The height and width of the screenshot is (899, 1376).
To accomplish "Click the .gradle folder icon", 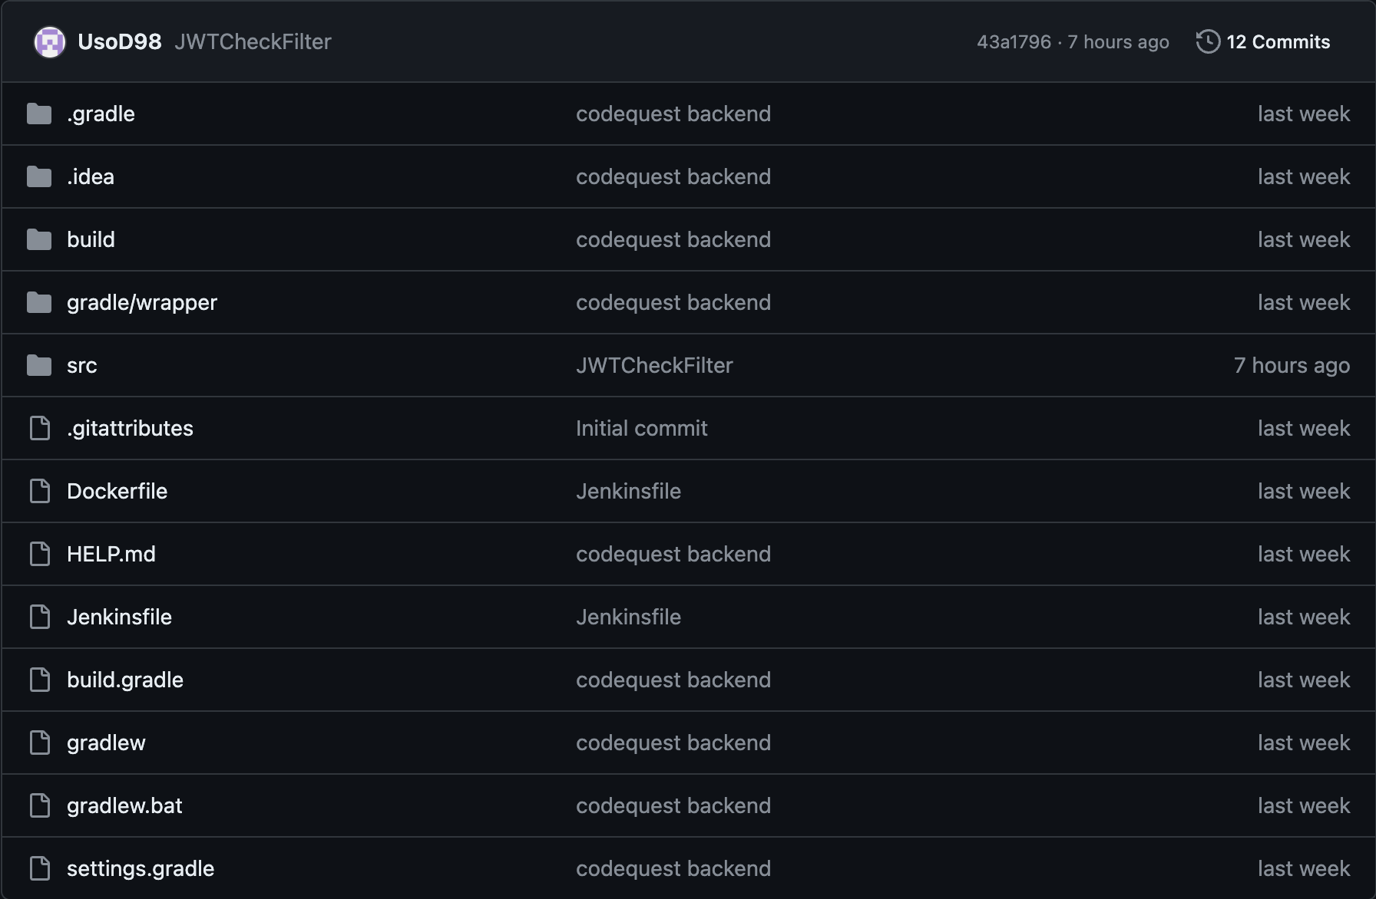I will pos(39,114).
